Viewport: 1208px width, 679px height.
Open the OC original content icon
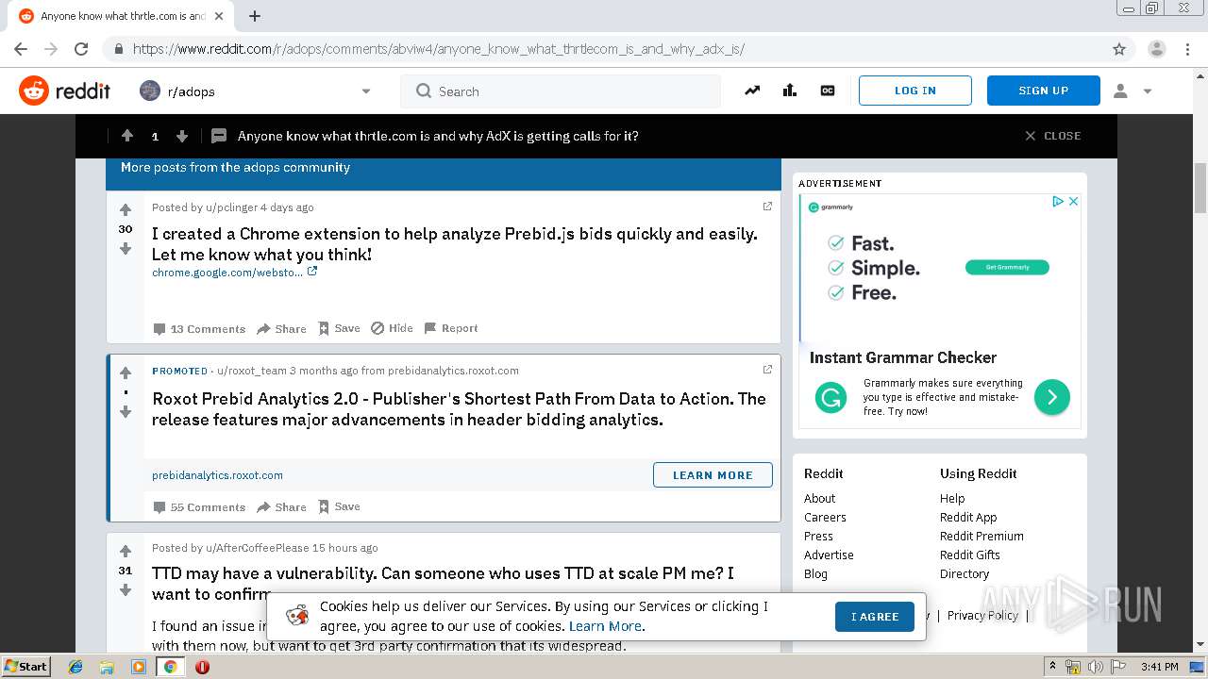click(828, 91)
